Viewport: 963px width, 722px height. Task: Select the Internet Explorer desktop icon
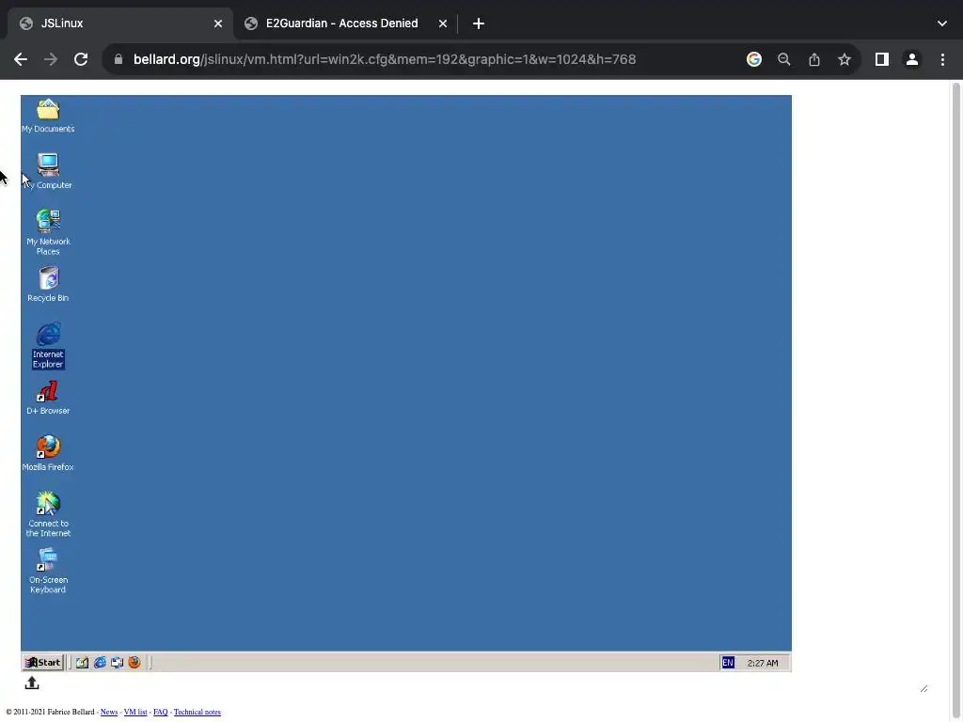coord(48,345)
